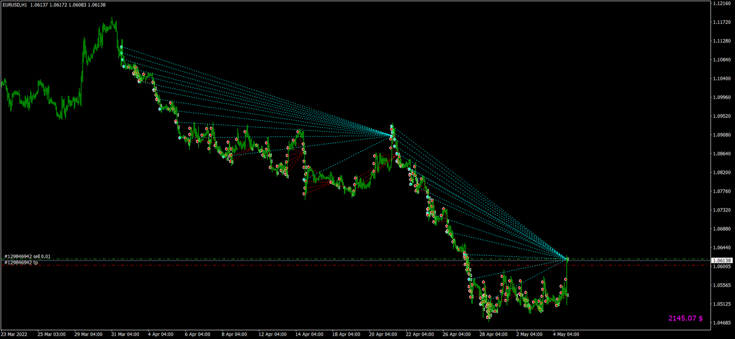Click the 1.06880 price scale value
The width and height of the screenshot is (735, 339).
point(721,229)
